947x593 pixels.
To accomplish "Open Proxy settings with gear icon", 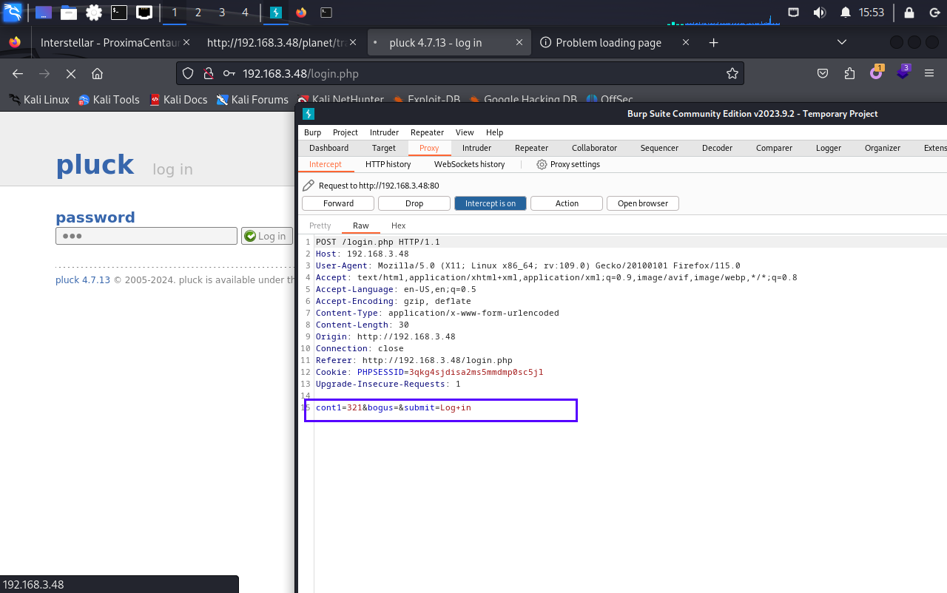I will [x=568, y=164].
